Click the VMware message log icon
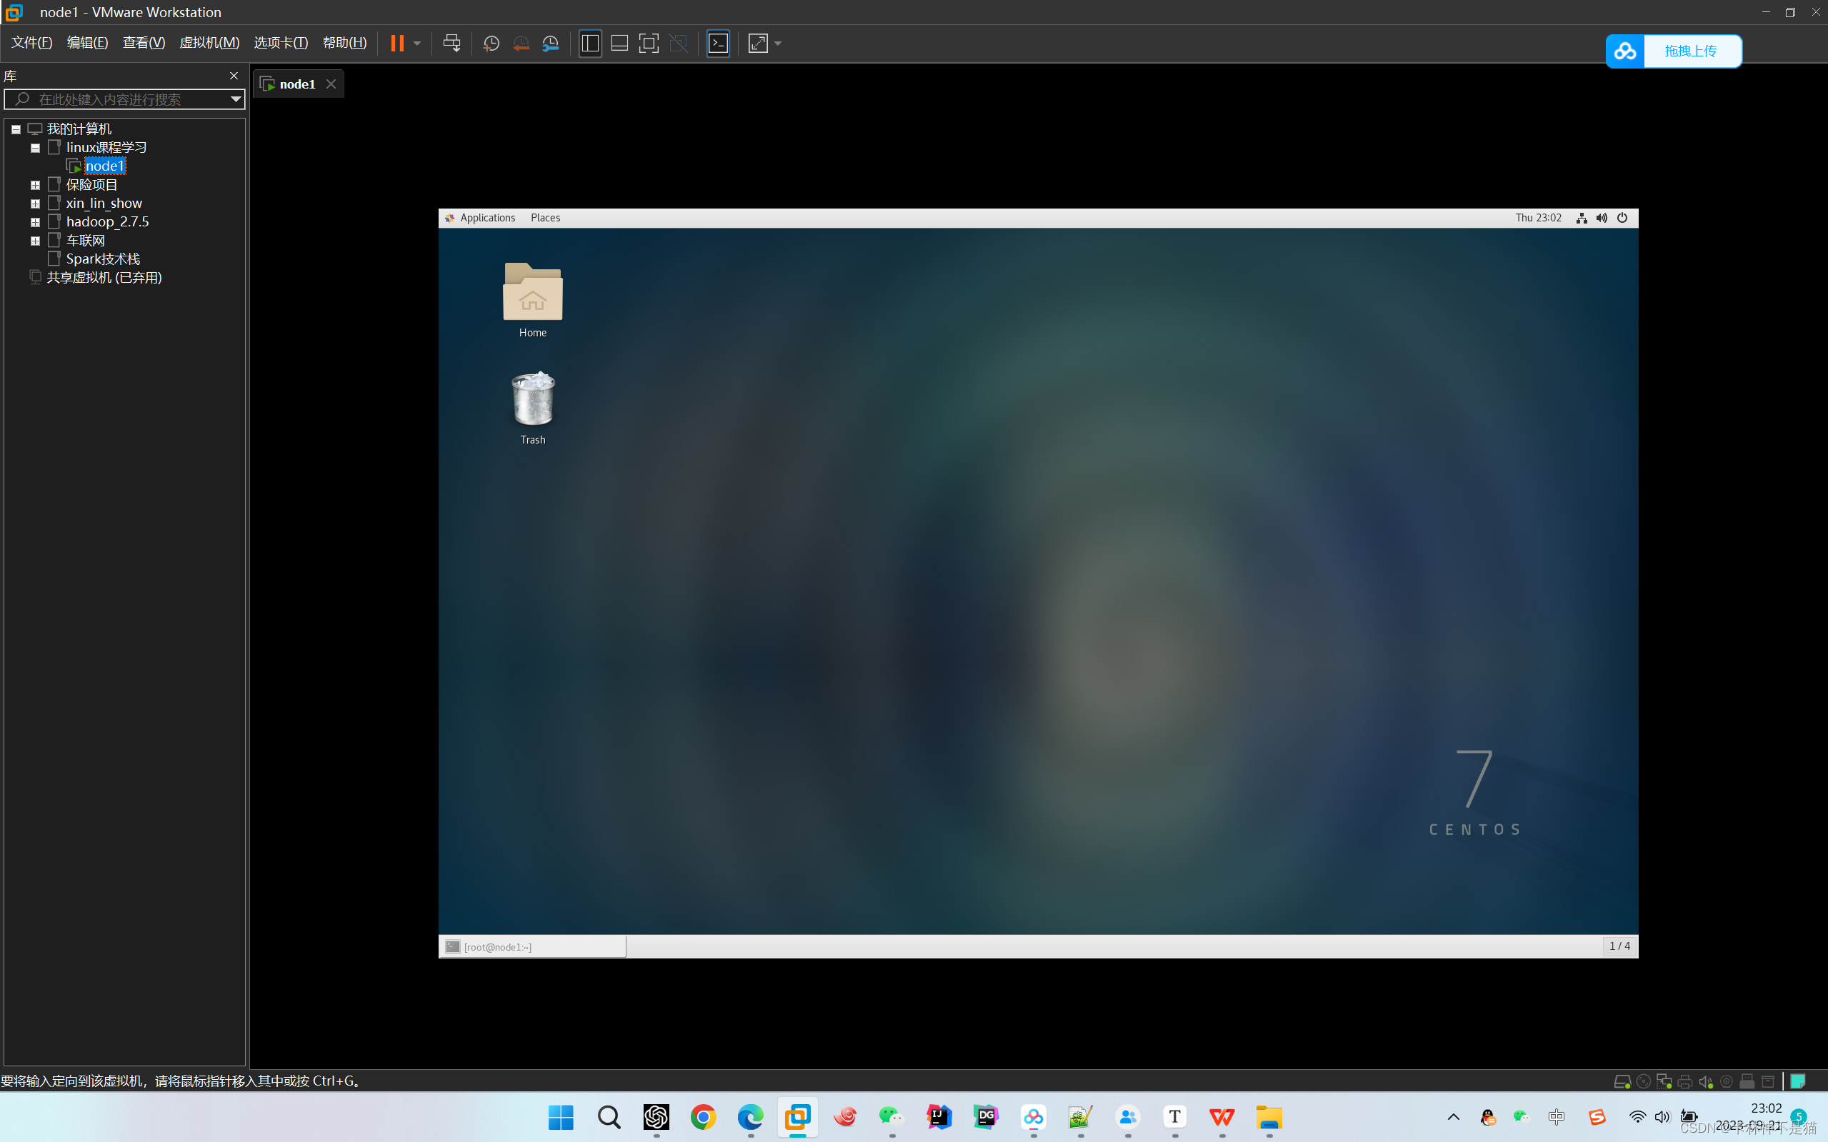Screen dimensions: 1828x1142 tap(1798, 1081)
